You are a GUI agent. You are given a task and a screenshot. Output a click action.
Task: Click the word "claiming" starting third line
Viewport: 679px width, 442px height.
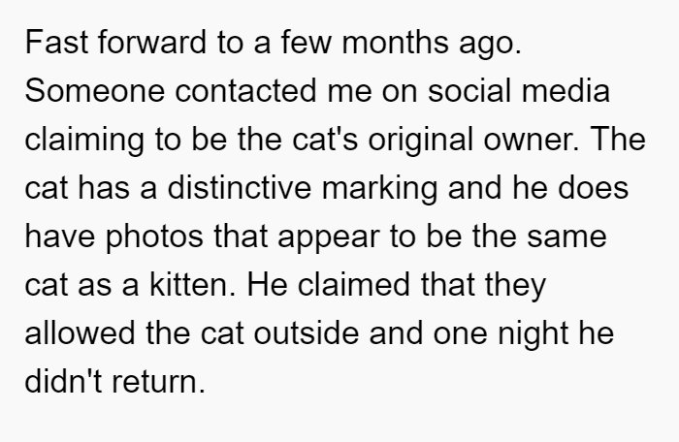pyautogui.click(x=84, y=141)
